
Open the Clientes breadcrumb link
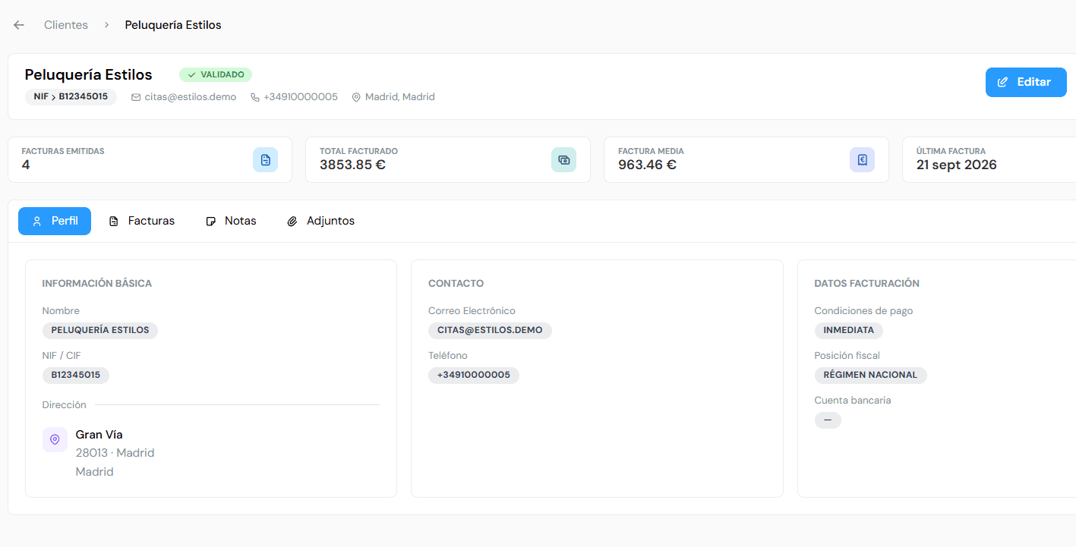[66, 25]
